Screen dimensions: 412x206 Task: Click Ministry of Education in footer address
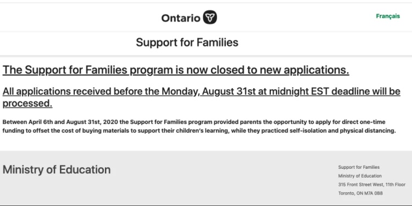pyautogui.click(x=360, y=176)
